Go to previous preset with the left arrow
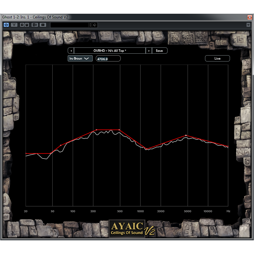The width and height of the screenshot is (254, 254). coord(71,50)
